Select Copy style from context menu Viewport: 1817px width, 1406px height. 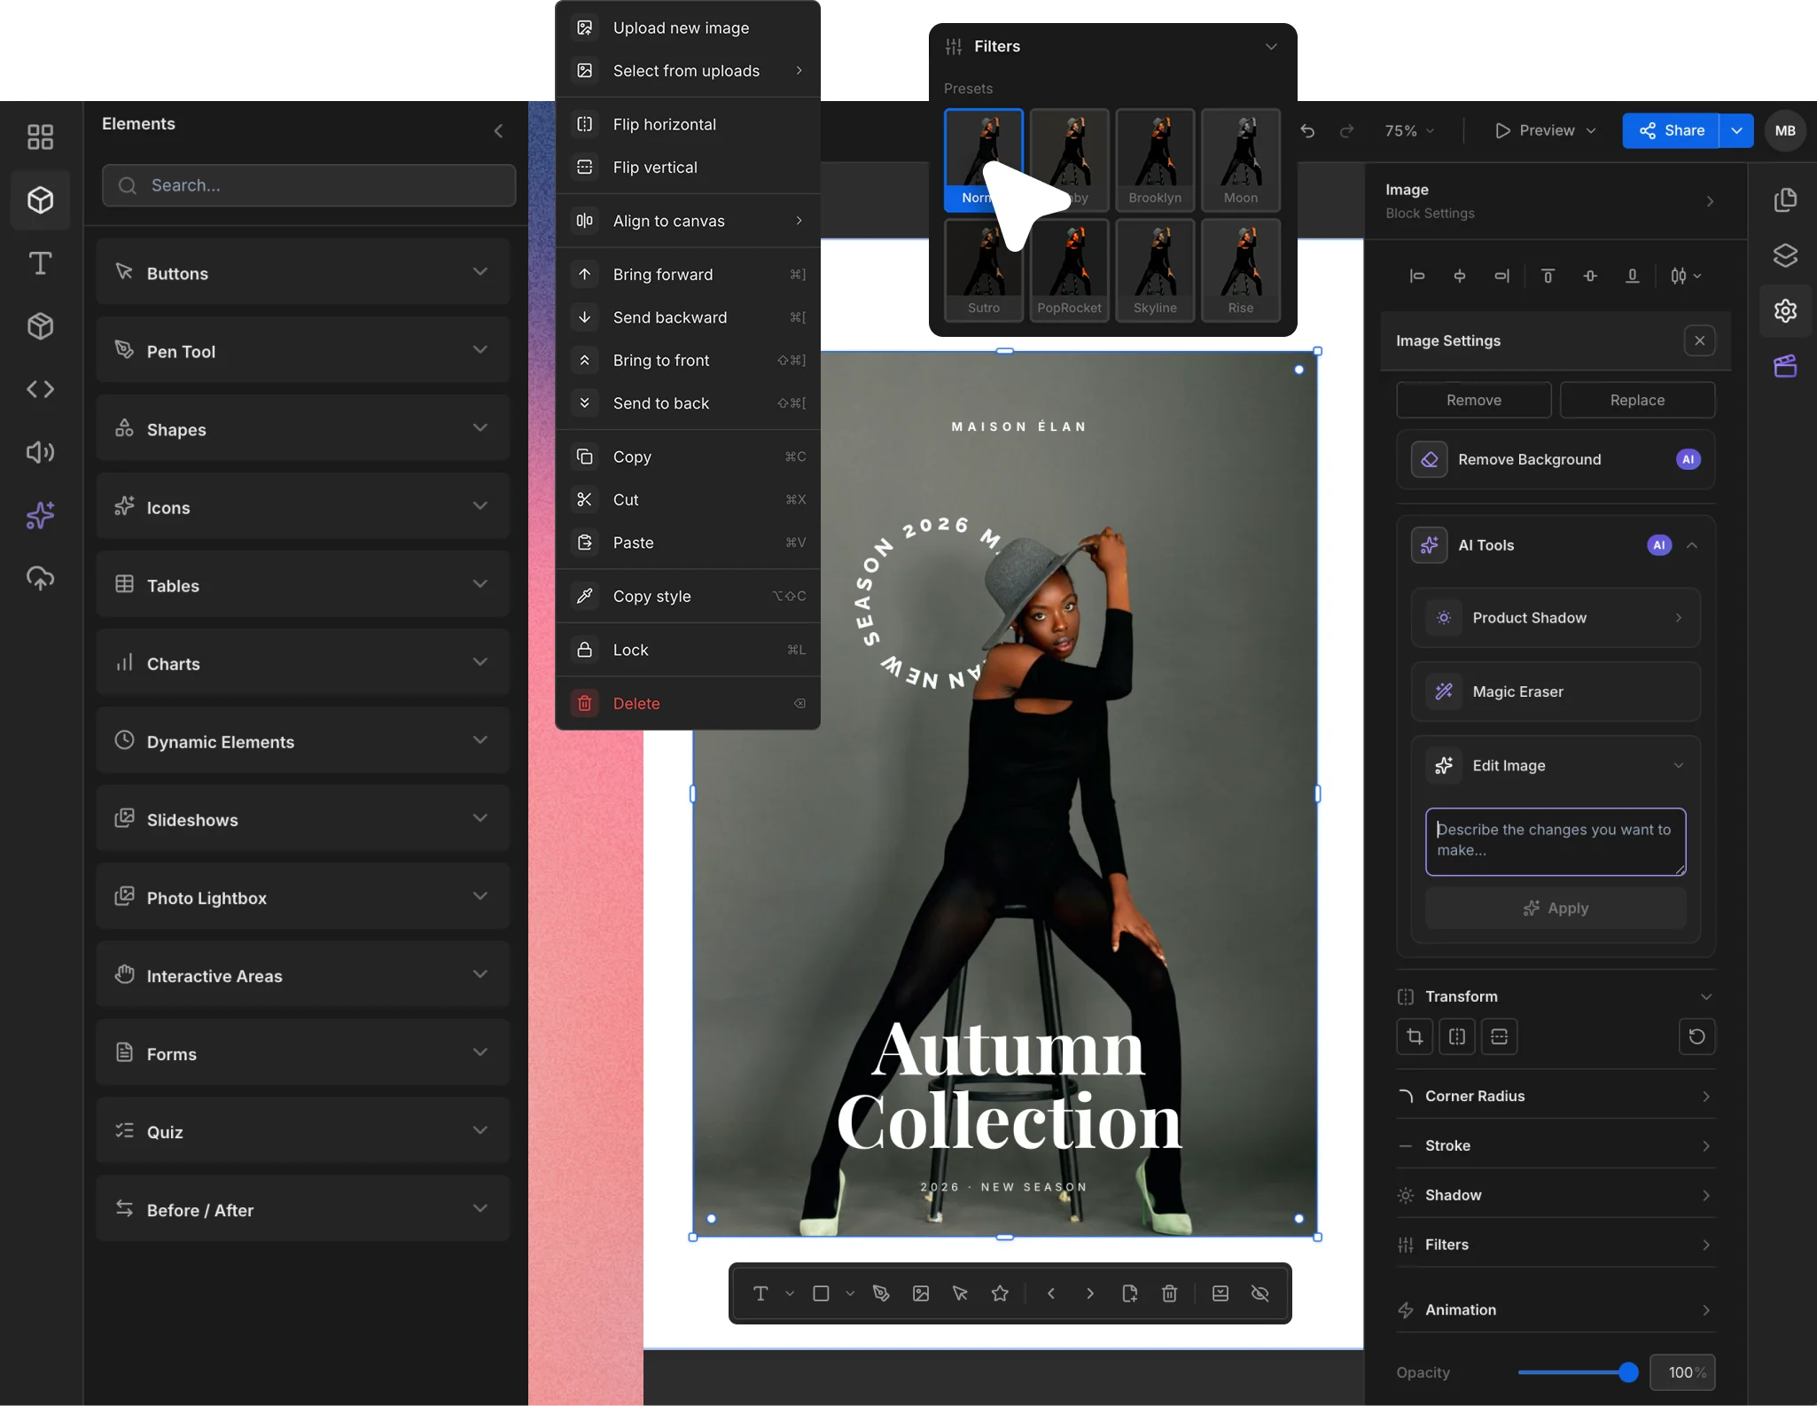point(687,596)
